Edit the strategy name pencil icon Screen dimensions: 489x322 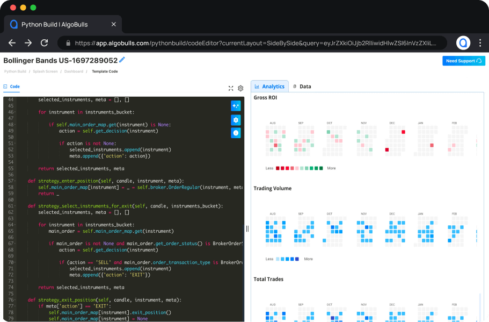click(x=122, y=60)
